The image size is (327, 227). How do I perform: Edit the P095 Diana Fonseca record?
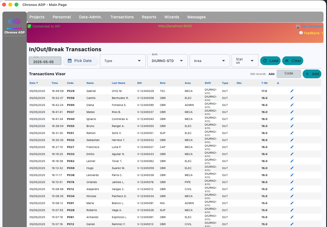pyautogui.click(x=292, y=105)
